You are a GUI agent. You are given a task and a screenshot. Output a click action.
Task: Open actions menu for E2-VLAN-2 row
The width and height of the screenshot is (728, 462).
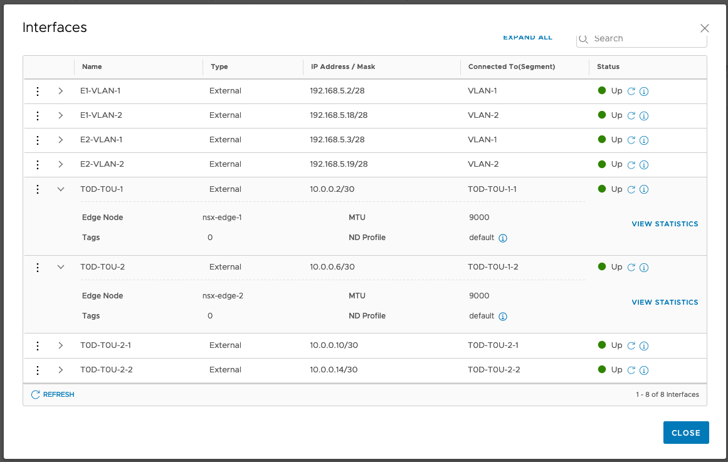[x=38, y=165]
